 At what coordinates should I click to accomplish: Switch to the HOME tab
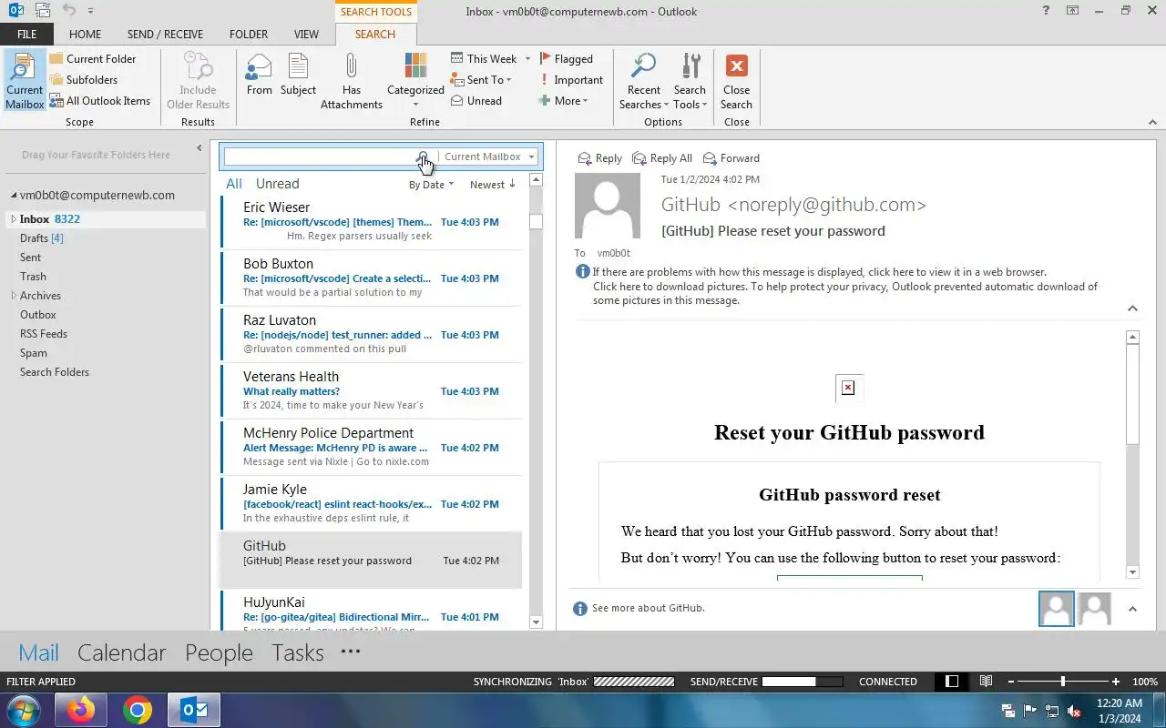pos(85,34)
